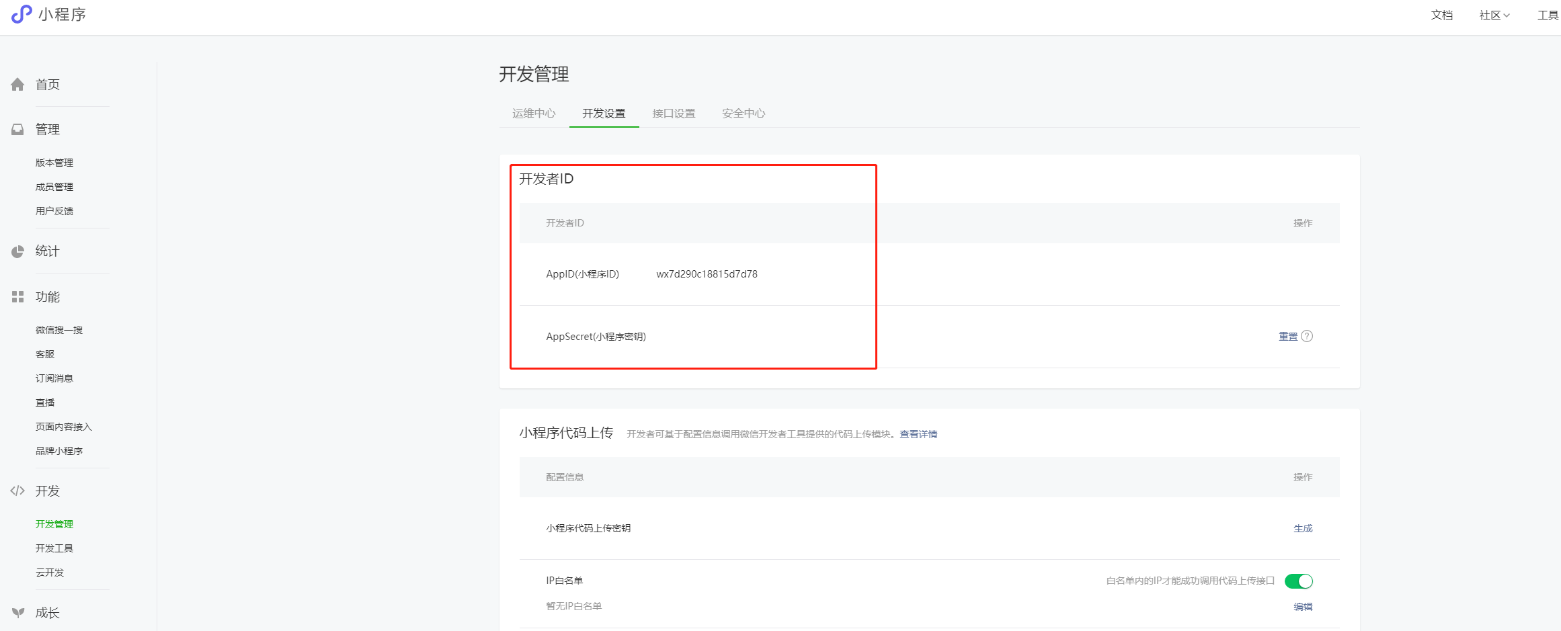
Task: Click the AppID value wx7d290c18815d7d78
Action: [x=707, y=274]
